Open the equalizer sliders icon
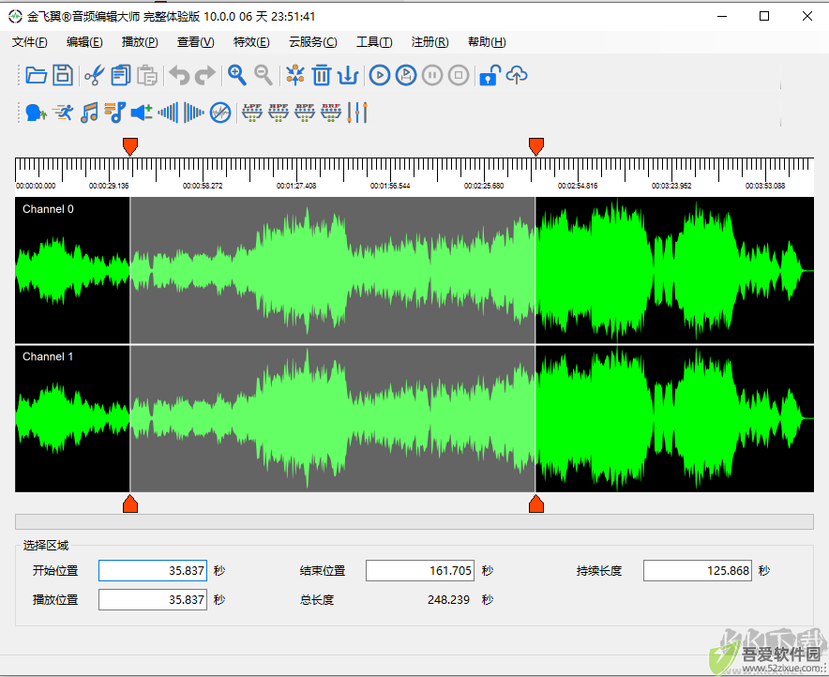This screenshot has height=677, width=829. point(357,113)
